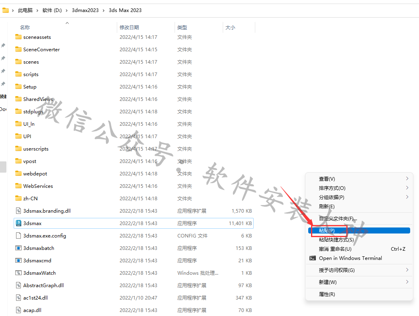419x316 pixels.
Task: Go to 3dmax2023 in the breadcrumb
Action: coord(85,10)
